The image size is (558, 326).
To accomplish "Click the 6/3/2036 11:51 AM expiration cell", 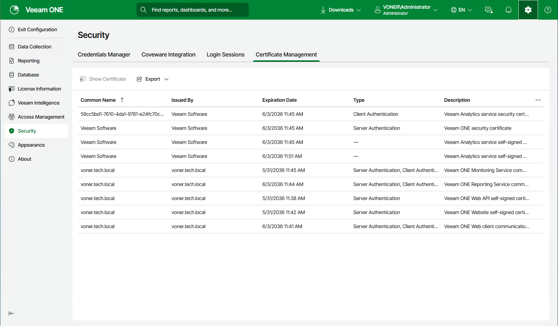I will 282,156.
